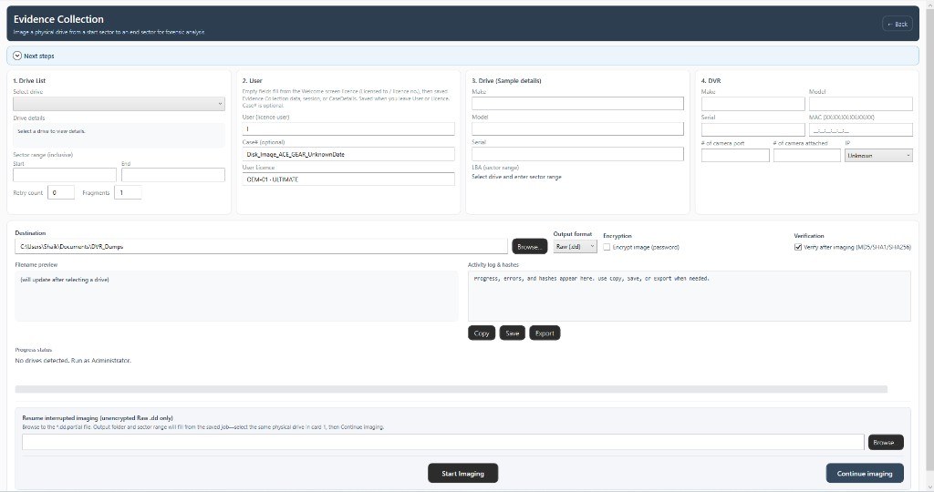Enable Encrypt image (password) checkbox

tap(607, 247)
